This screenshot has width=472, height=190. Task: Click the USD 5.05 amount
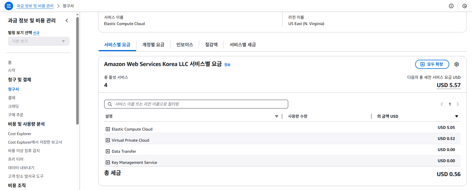pyautogui.click(x=446, y=127)
